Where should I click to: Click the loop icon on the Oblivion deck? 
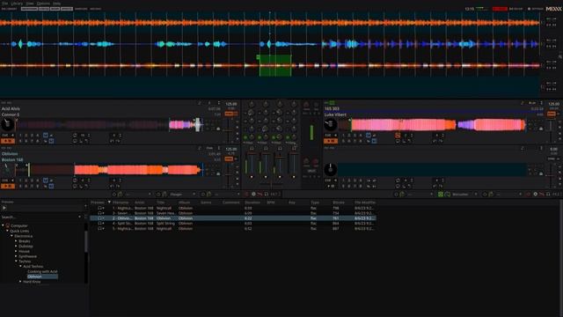[75, 181]
